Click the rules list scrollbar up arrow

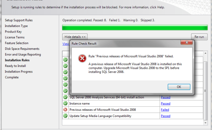[x=205, y=53]
